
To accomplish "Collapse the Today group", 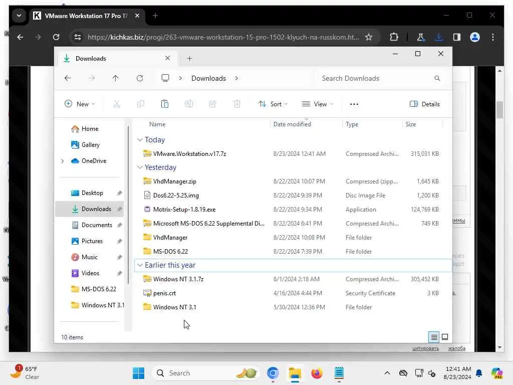I will [140, 140].
